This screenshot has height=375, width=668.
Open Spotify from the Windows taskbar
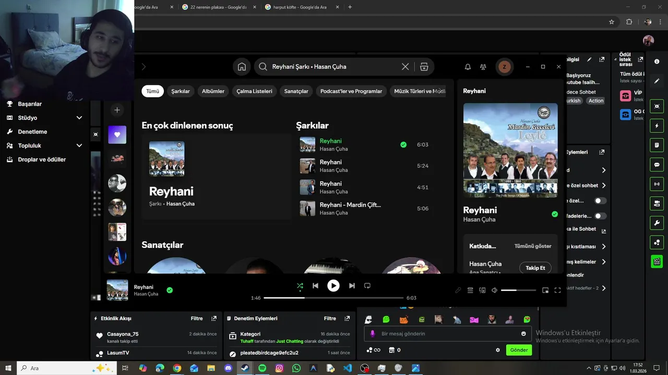point(262,368)
